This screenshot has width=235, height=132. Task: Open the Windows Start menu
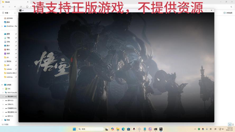point(74,129)
